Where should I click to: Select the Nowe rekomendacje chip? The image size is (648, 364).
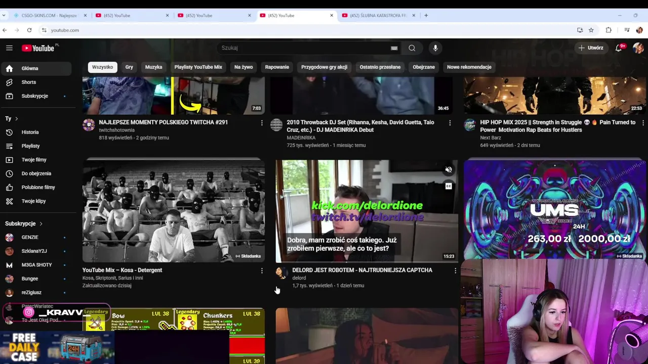(x=469, y=67)
